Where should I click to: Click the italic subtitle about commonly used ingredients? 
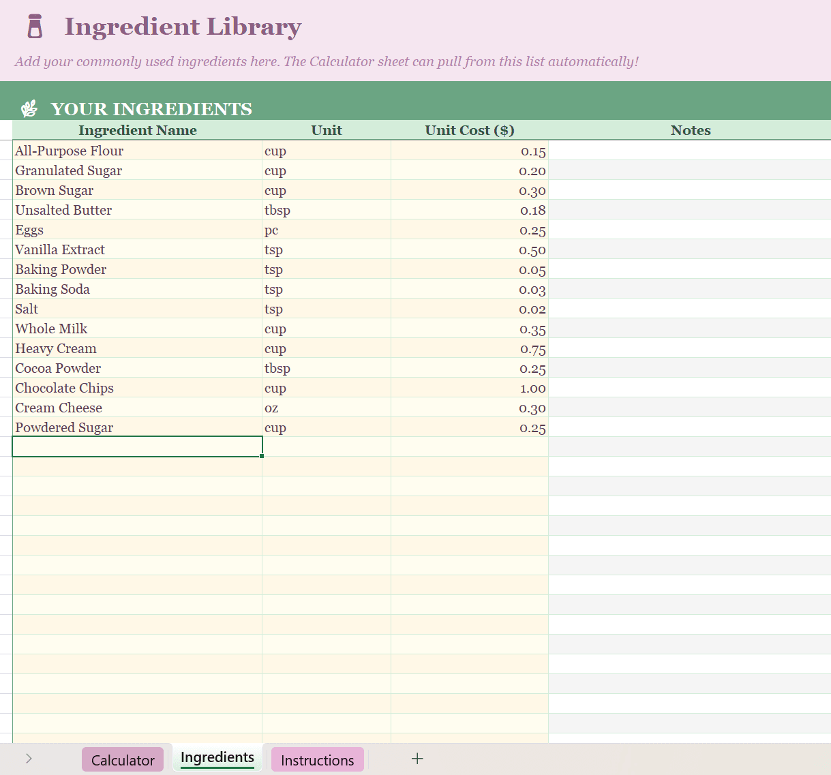click(327, 61)
